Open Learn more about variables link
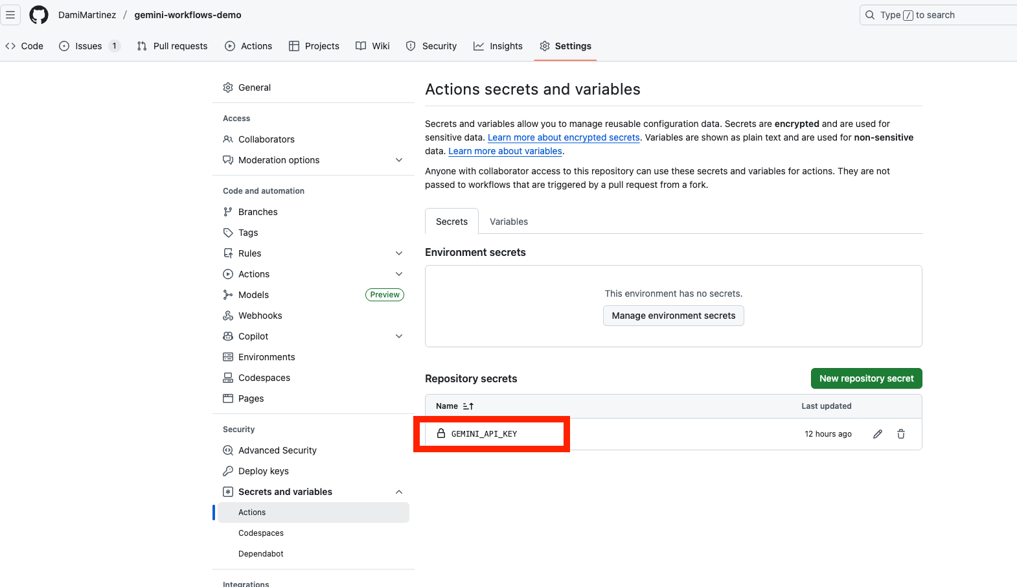The width and height of the screenshot is (1017, 587). (505, 151)
